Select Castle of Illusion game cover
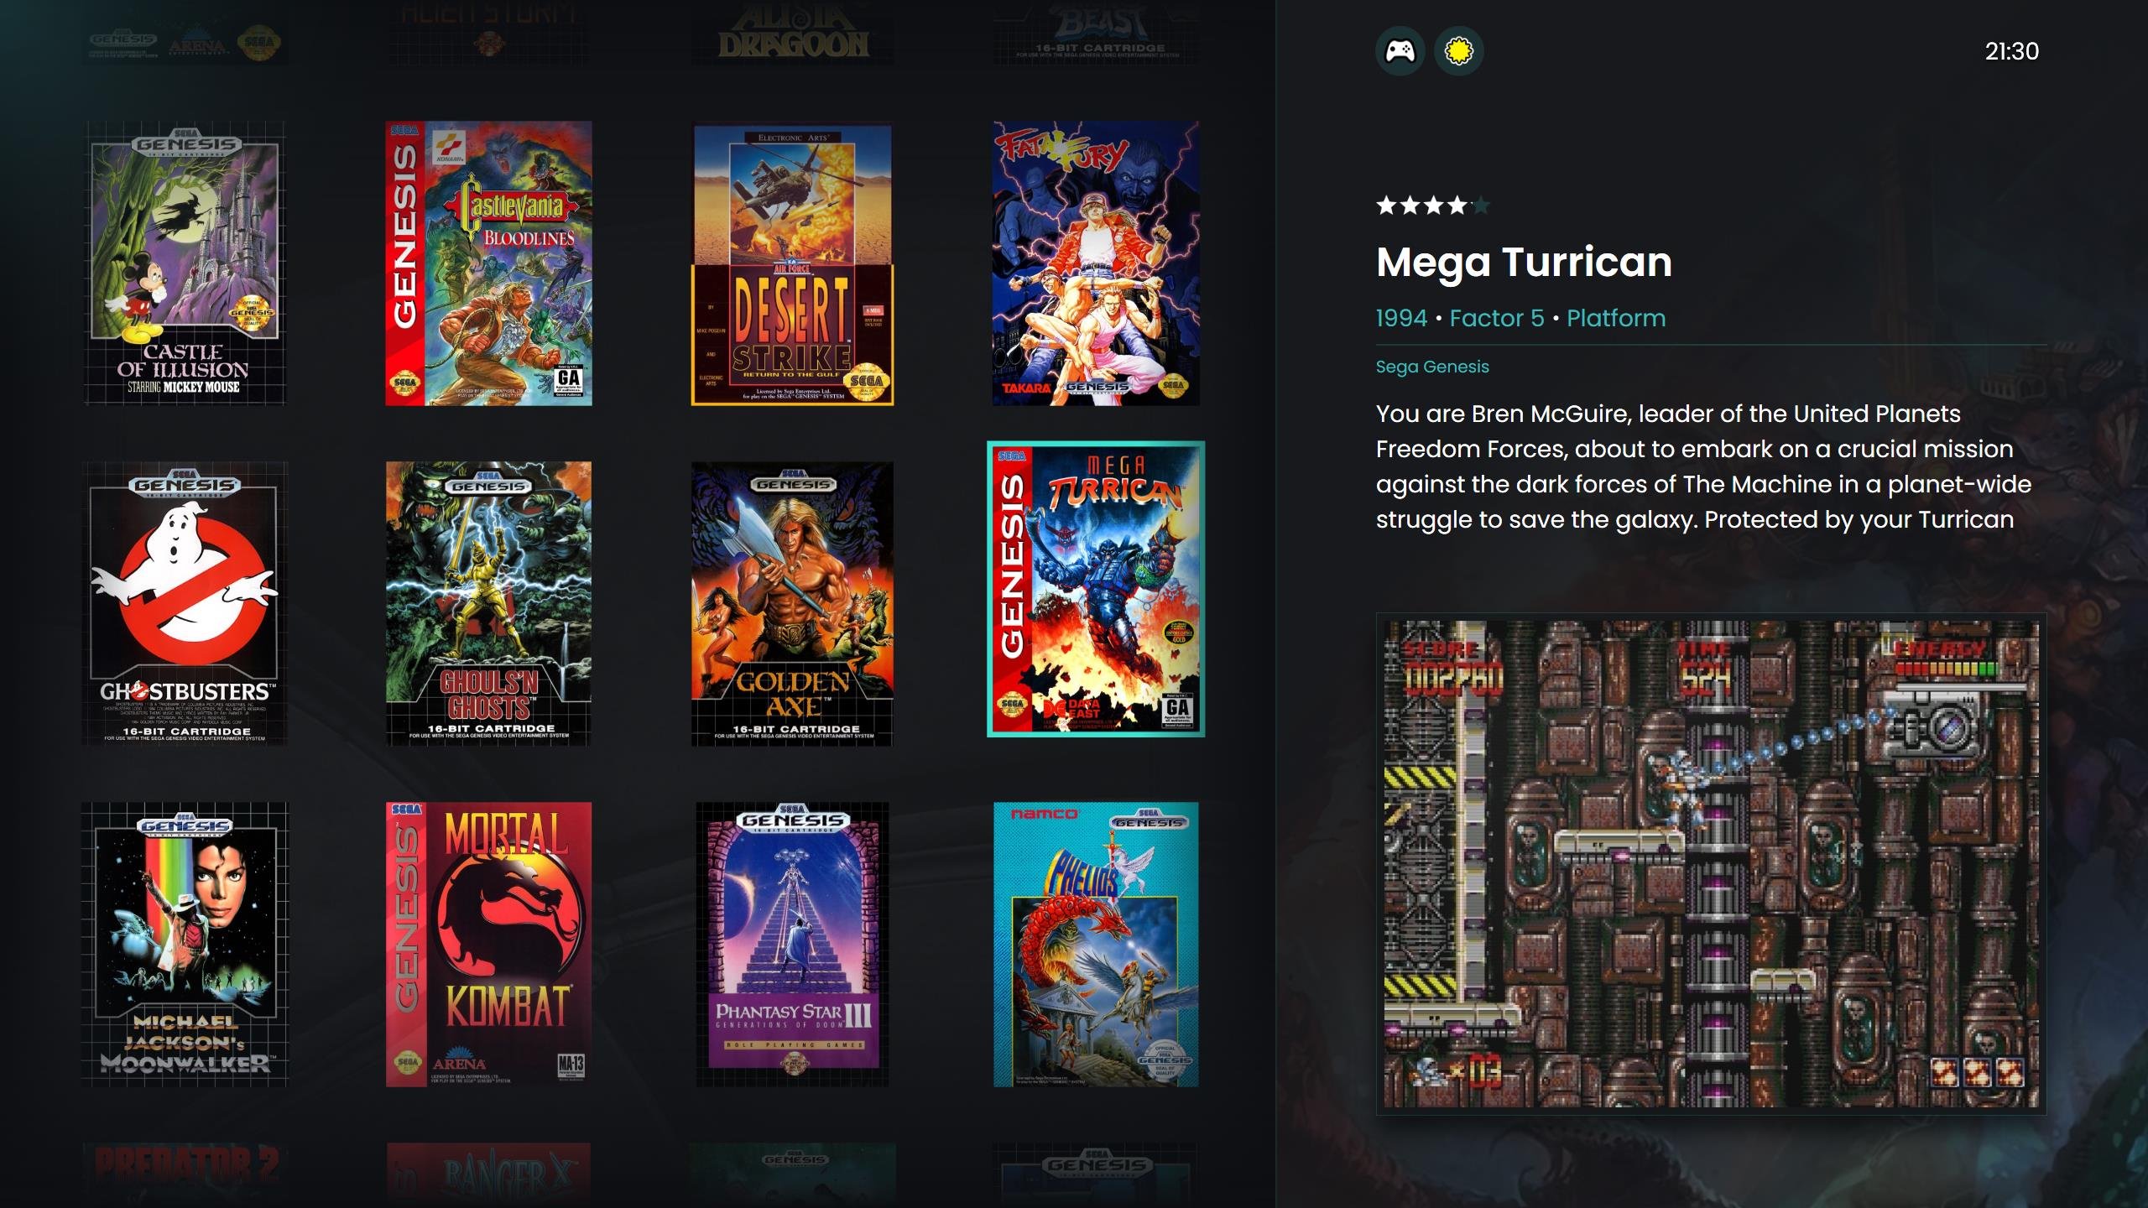 tap(185, 263)
